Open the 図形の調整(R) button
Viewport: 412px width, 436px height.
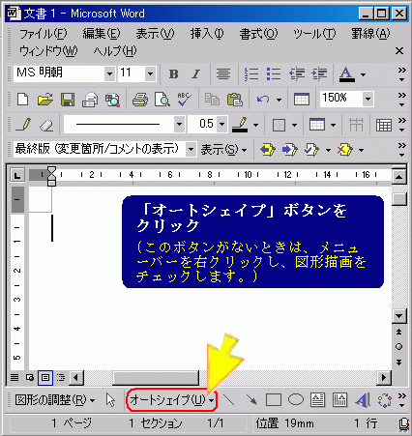tap(55, 400)
